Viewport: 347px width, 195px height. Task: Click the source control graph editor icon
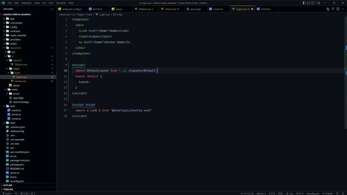(333, 9)
